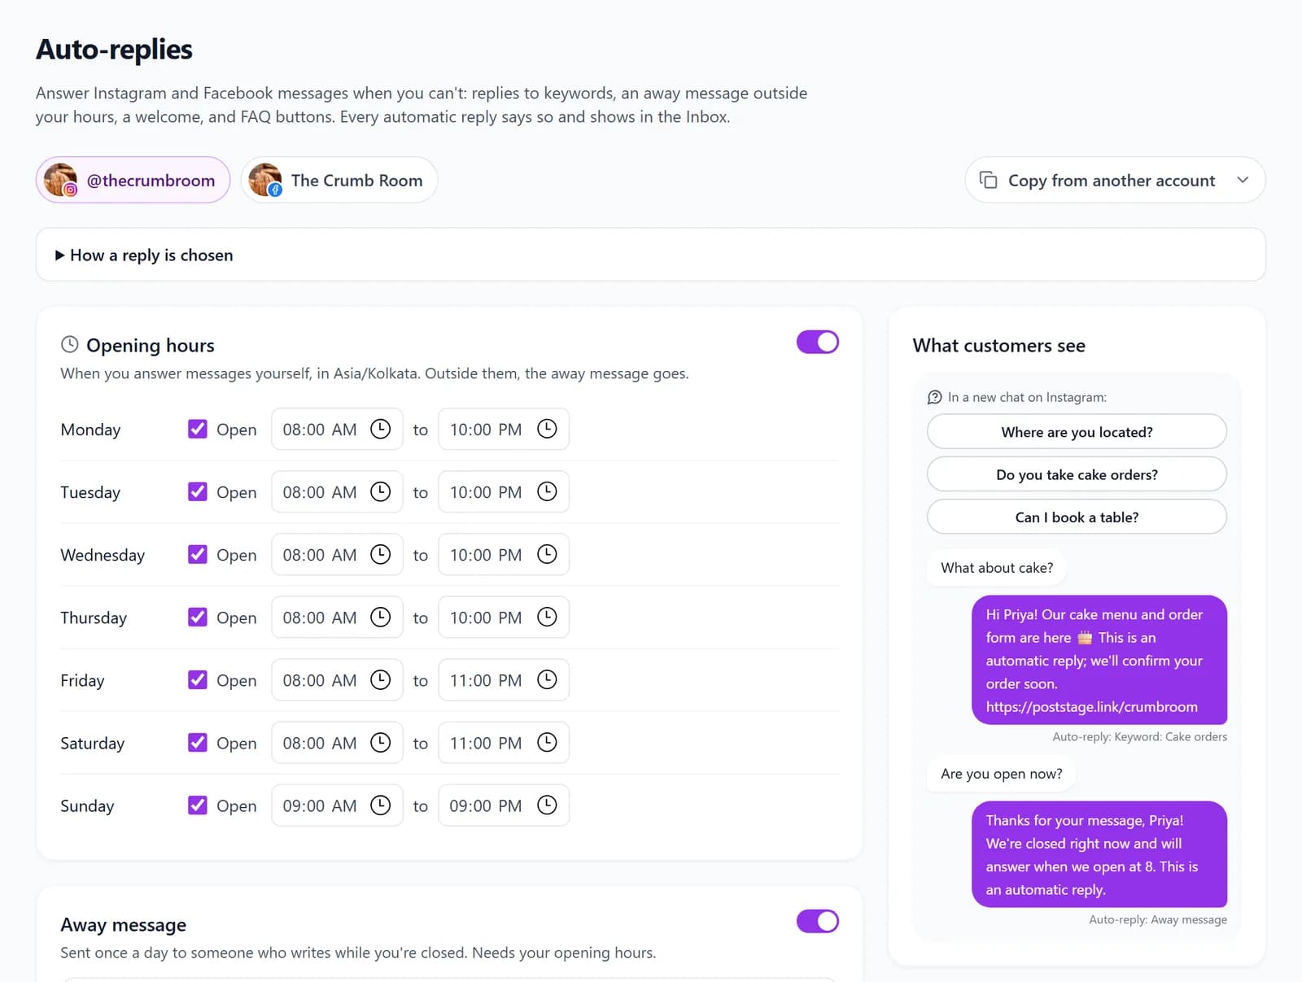
Task: Switch to The Crumb Room Facebook account
Action: pyautogui.click(x=339, y=180)
